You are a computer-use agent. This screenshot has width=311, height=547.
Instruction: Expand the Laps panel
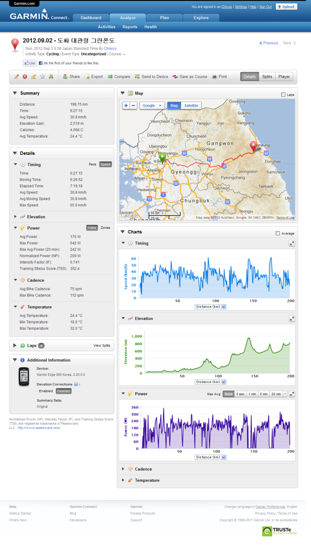pyautogui.click(x=15, y=345)
